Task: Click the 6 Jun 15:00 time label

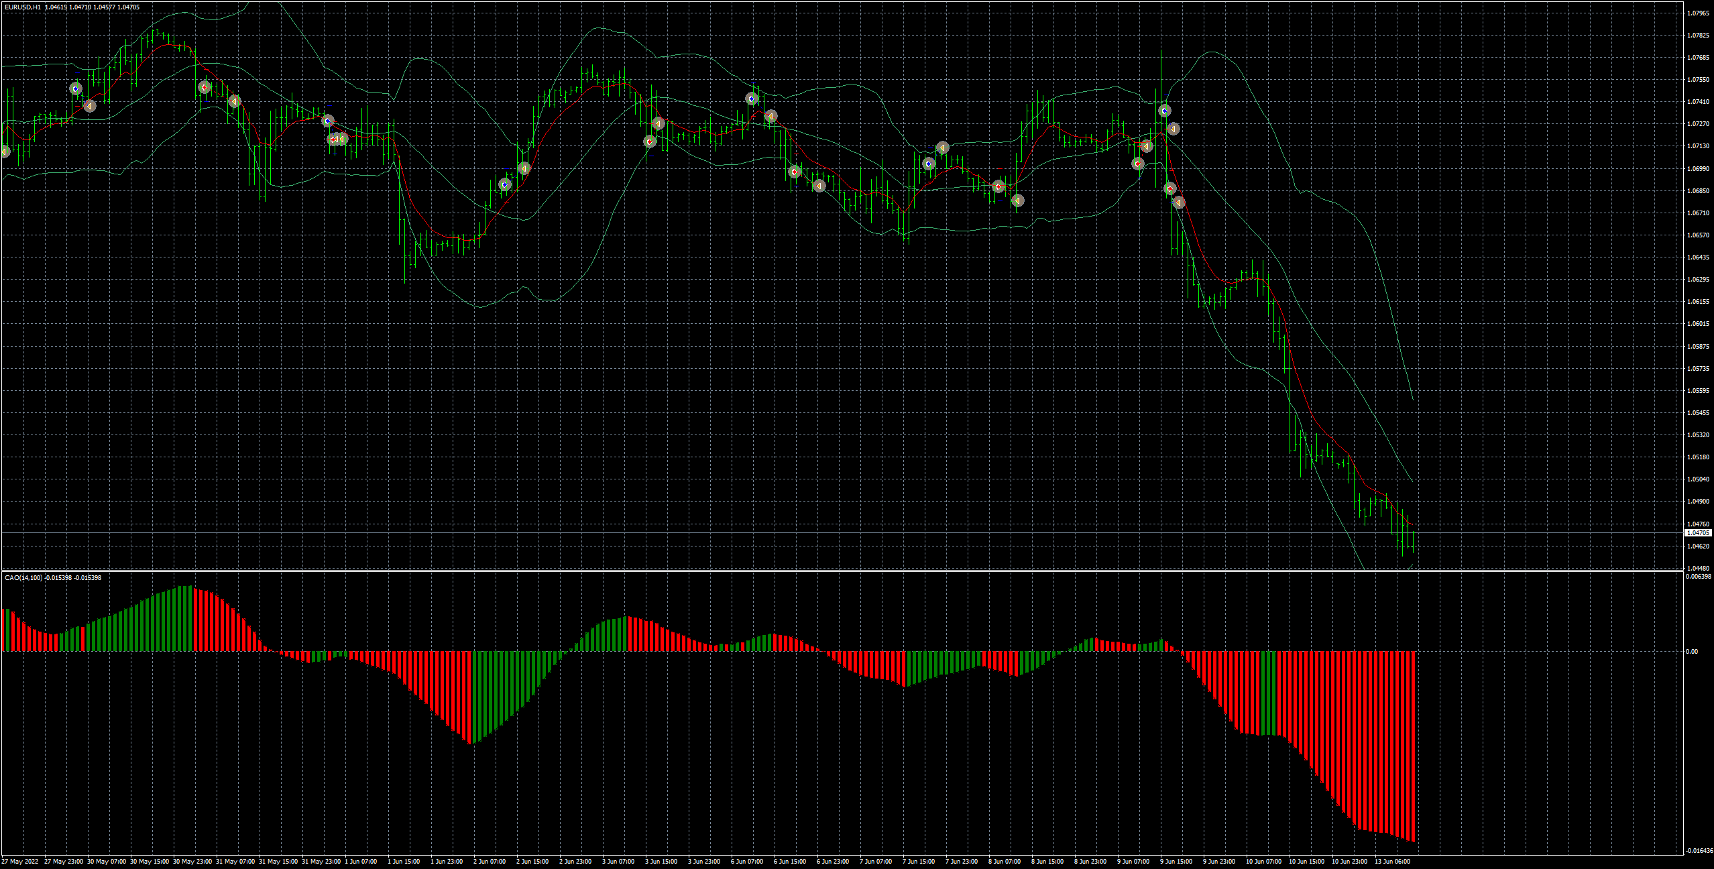Action: click(x=790, y=862)
